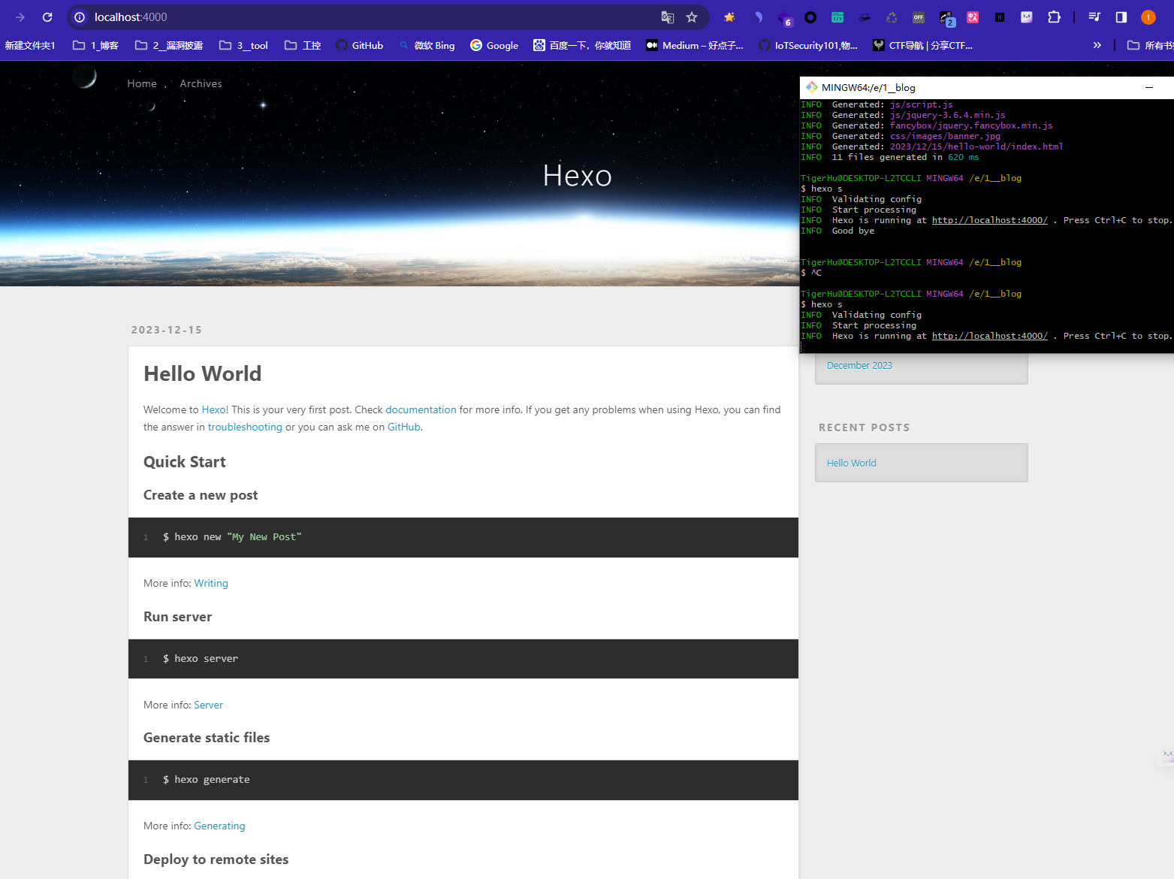The height and width of the screenshot is (879, 1174).
Task: Click the floating face widget at right edge
Action: (1167, 754)
